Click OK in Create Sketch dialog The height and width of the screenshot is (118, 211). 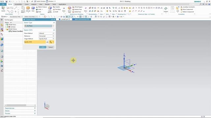click(x=43, y=47)
